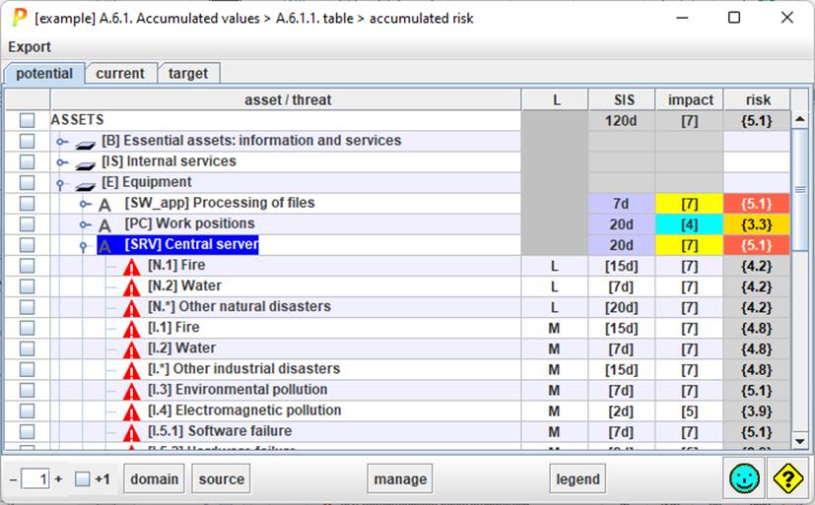Select the [I.5.1] Software failure row

[397, 432]
